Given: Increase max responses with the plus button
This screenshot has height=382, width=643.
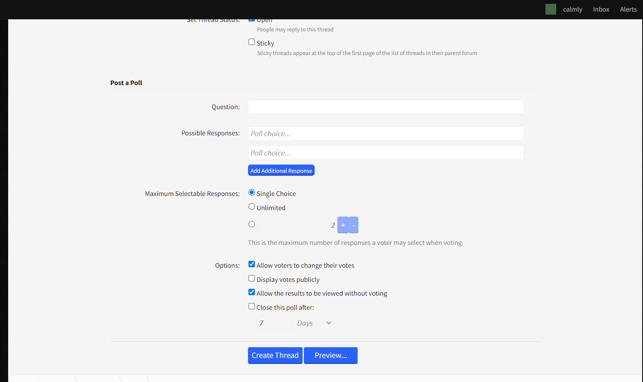Looking at the screenshot, I should tap(343, 225).
